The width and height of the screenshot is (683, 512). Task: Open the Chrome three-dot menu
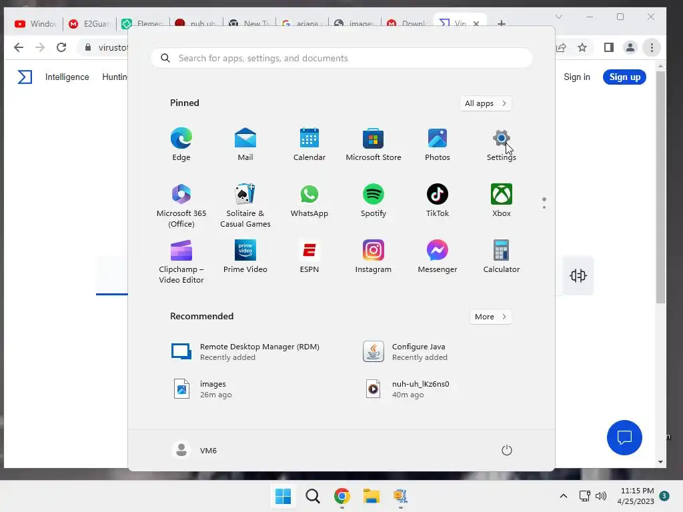pyautogui.click(x=652, y=47)
